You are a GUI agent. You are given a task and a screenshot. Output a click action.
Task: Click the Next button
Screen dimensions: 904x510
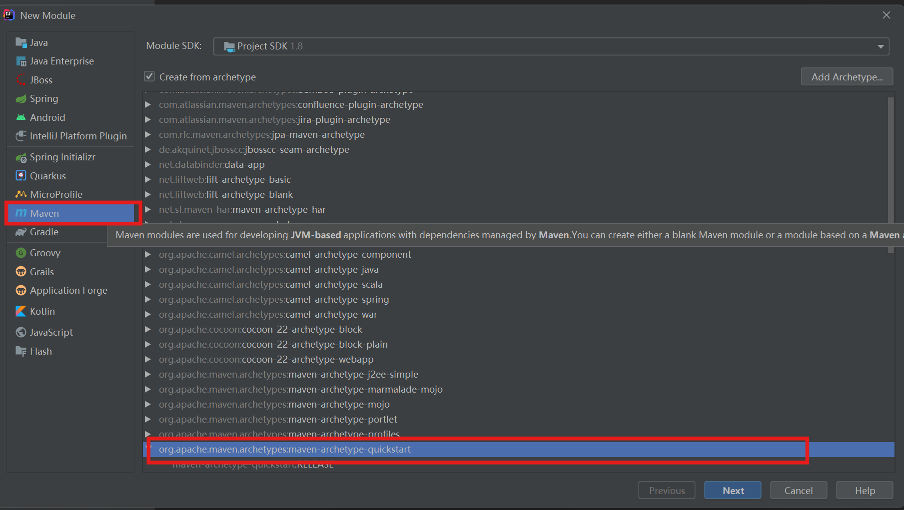click(x=733, y=491)
